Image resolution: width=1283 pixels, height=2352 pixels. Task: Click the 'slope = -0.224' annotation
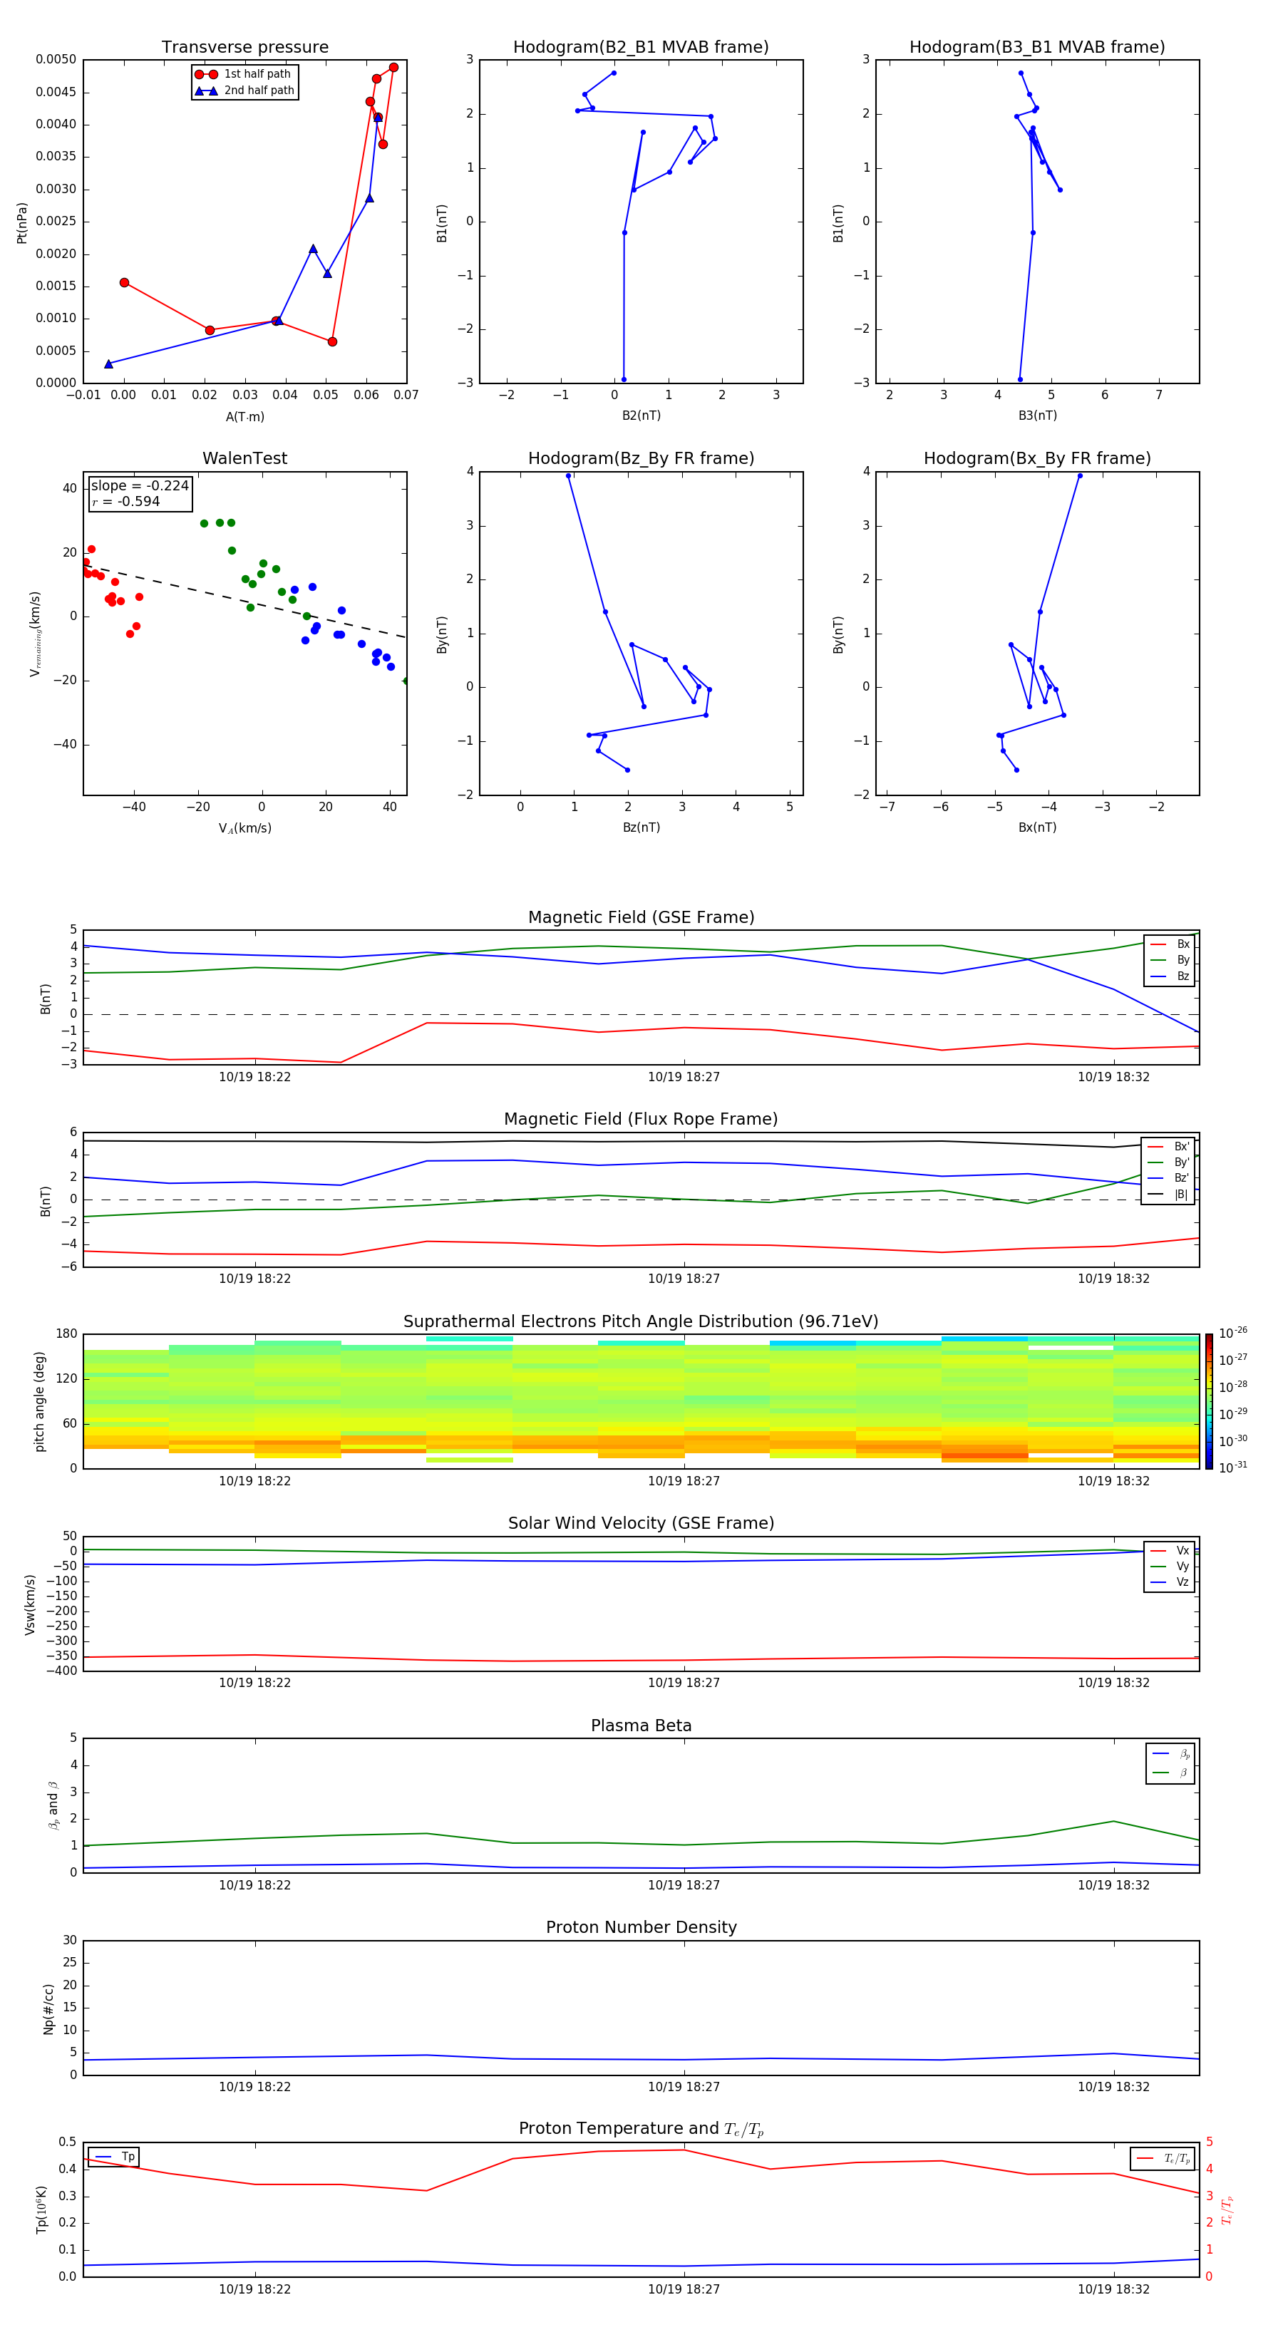point(140,486)
